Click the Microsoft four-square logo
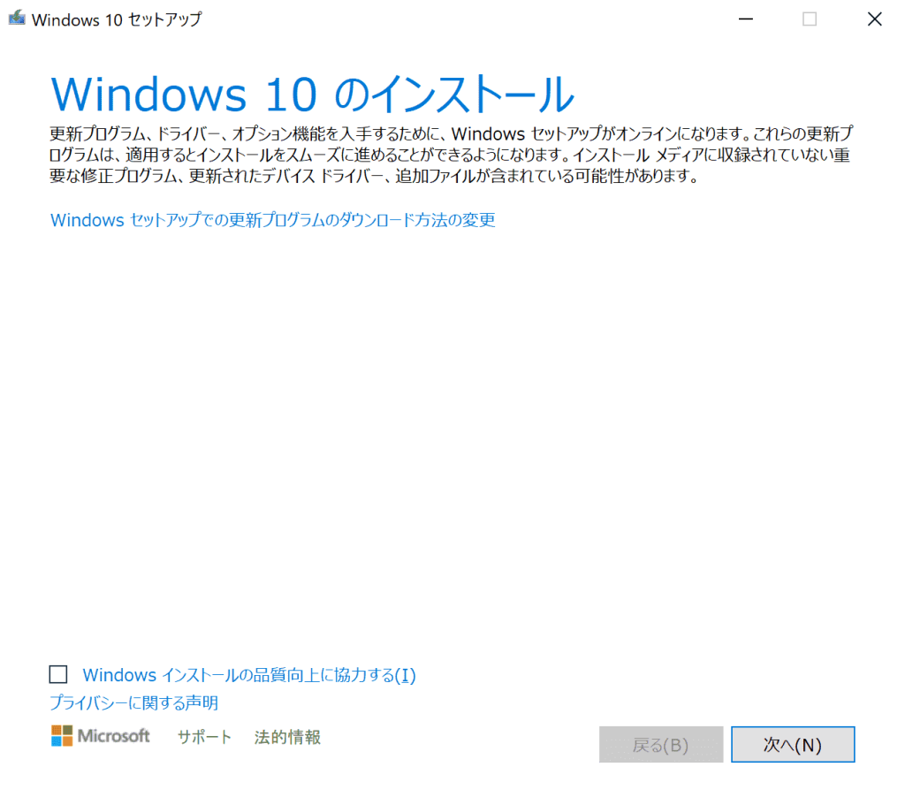This screenshot has height=797, width=905. tap(62, 736)
